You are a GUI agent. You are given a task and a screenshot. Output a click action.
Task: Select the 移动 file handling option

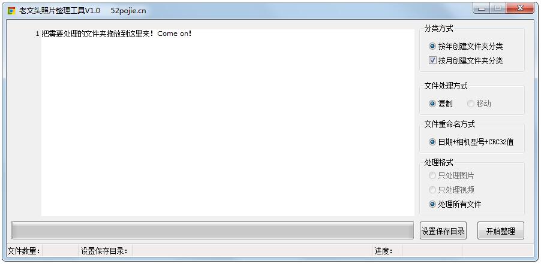pyautogui.click(x=479, y=104)
